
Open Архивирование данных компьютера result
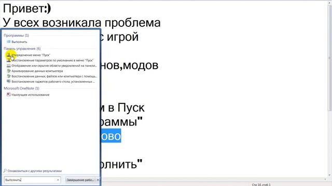37,71
